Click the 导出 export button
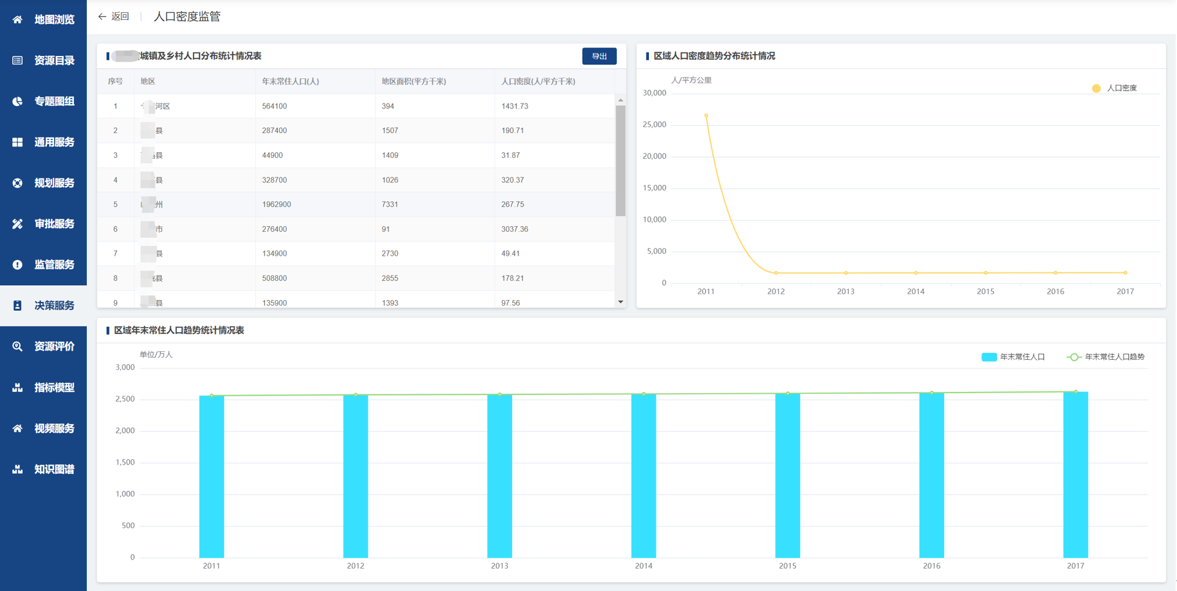 click(x=599, y=57)
